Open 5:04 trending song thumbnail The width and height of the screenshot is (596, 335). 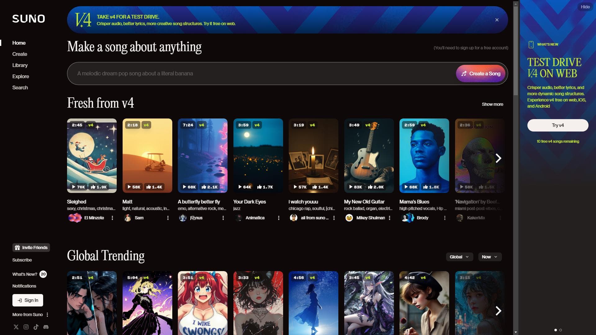(x=147, y=303)
